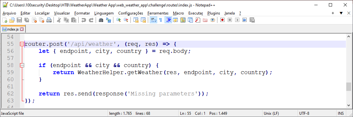Save the current file via toolbar
This screenshot has height=117, width=353.
19,20
